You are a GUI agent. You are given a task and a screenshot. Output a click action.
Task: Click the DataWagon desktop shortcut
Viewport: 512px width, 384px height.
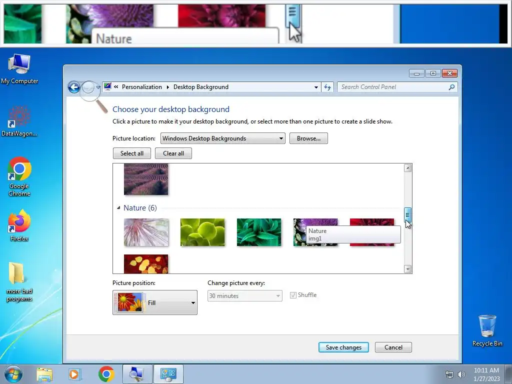coord(19,121)
